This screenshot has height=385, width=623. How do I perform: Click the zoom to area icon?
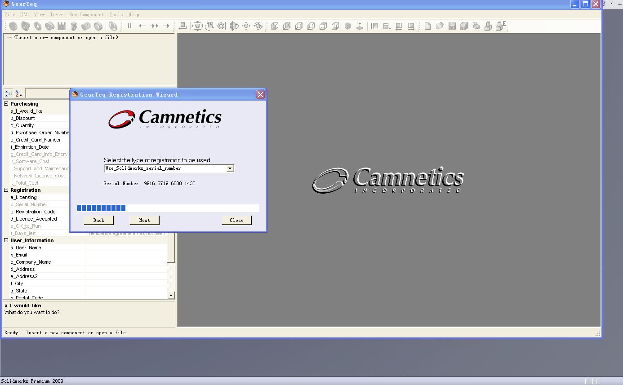tap(209, 26)
